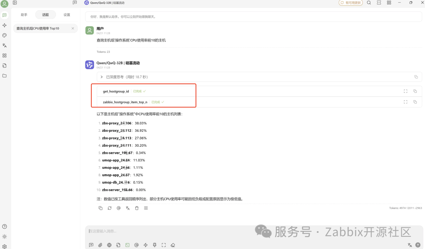Open the more-options menu under the reply

point(146,208)
